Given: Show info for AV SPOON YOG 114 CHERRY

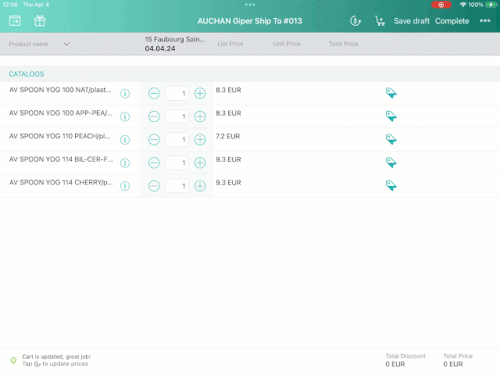Looking at the screenshot, I should (125, 186).
